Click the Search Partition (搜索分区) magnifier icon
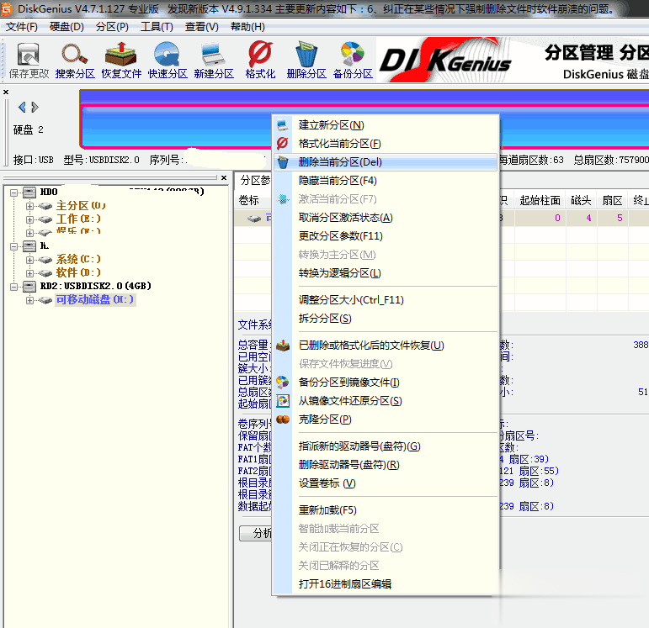Screen dimensions: 649x628 click(75, 55)
